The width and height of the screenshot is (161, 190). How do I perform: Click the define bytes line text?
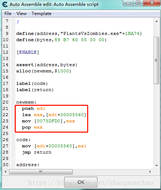tap(61, 40)
